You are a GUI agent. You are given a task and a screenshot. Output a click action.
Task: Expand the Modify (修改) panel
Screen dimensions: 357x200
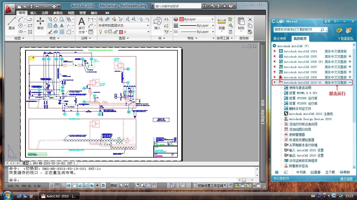(x=54, y=38)
